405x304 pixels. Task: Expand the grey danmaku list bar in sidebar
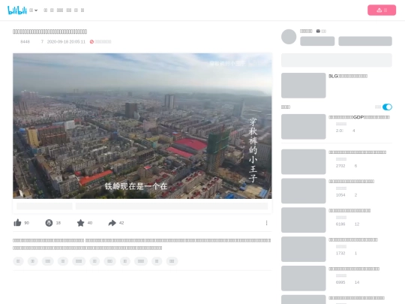point(337,60)
